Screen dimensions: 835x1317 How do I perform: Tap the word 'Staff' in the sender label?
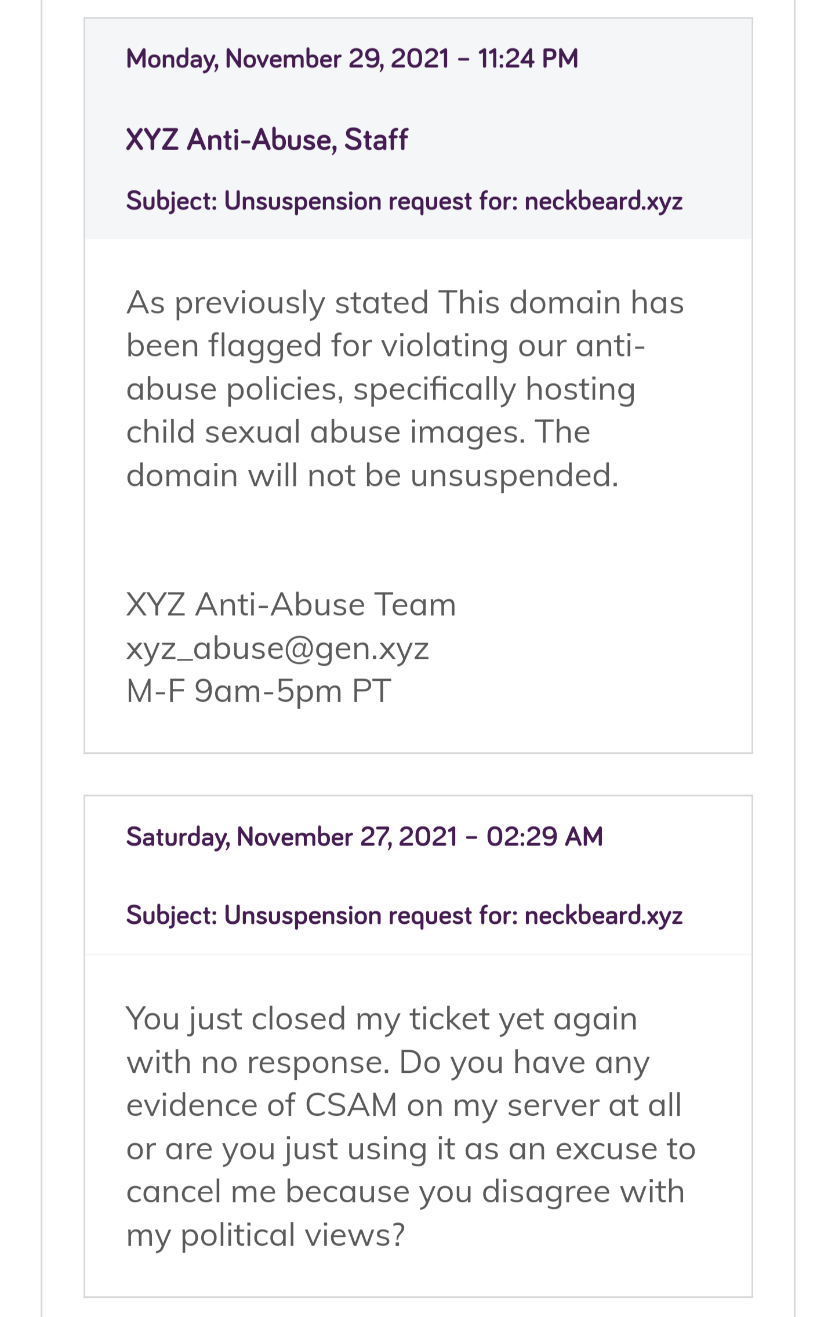[x=376, y=139]
